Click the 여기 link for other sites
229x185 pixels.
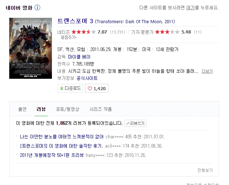tap(190, 7)
